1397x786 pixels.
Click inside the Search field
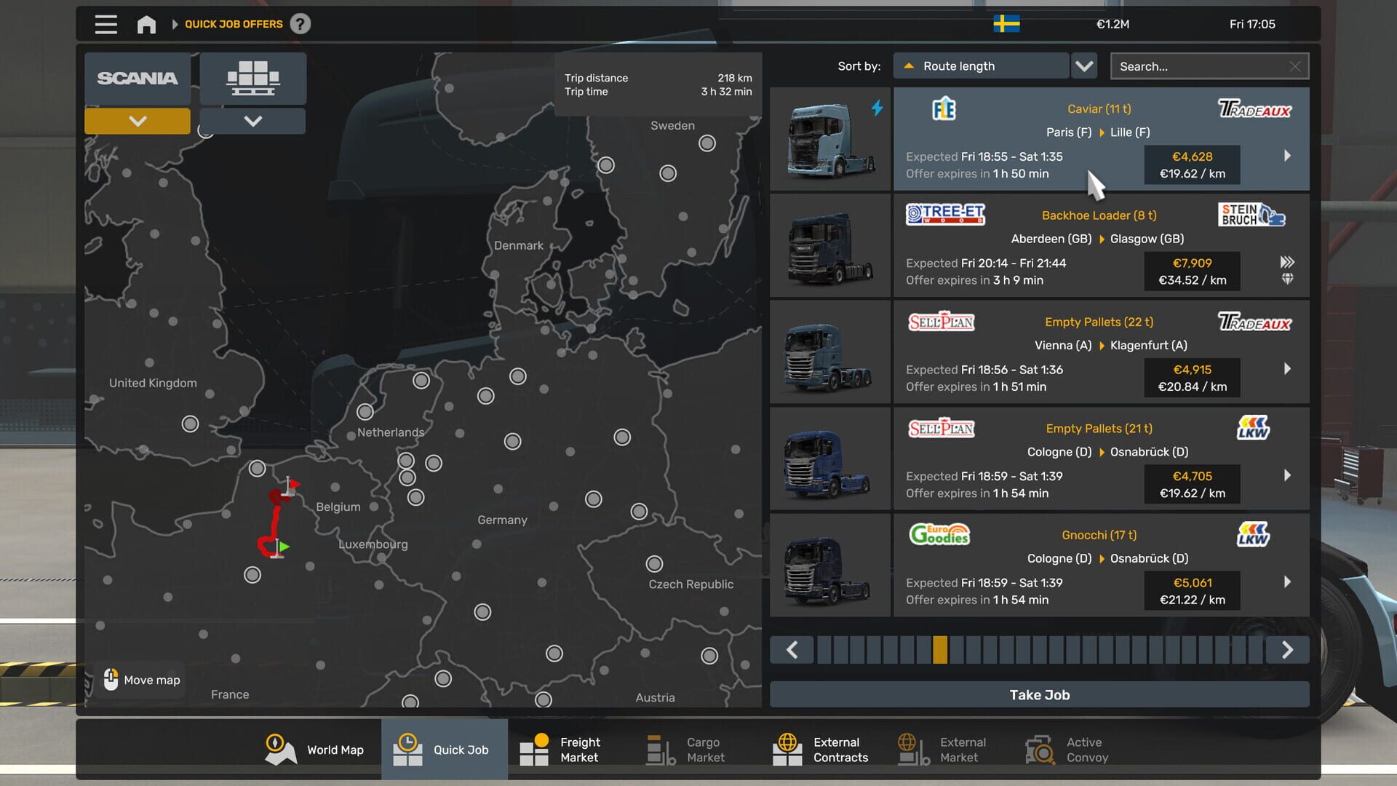pyautogui.click(x=1201, y=65)
